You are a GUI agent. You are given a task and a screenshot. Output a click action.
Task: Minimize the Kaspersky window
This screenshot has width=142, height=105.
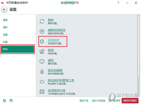click(127, 3)
